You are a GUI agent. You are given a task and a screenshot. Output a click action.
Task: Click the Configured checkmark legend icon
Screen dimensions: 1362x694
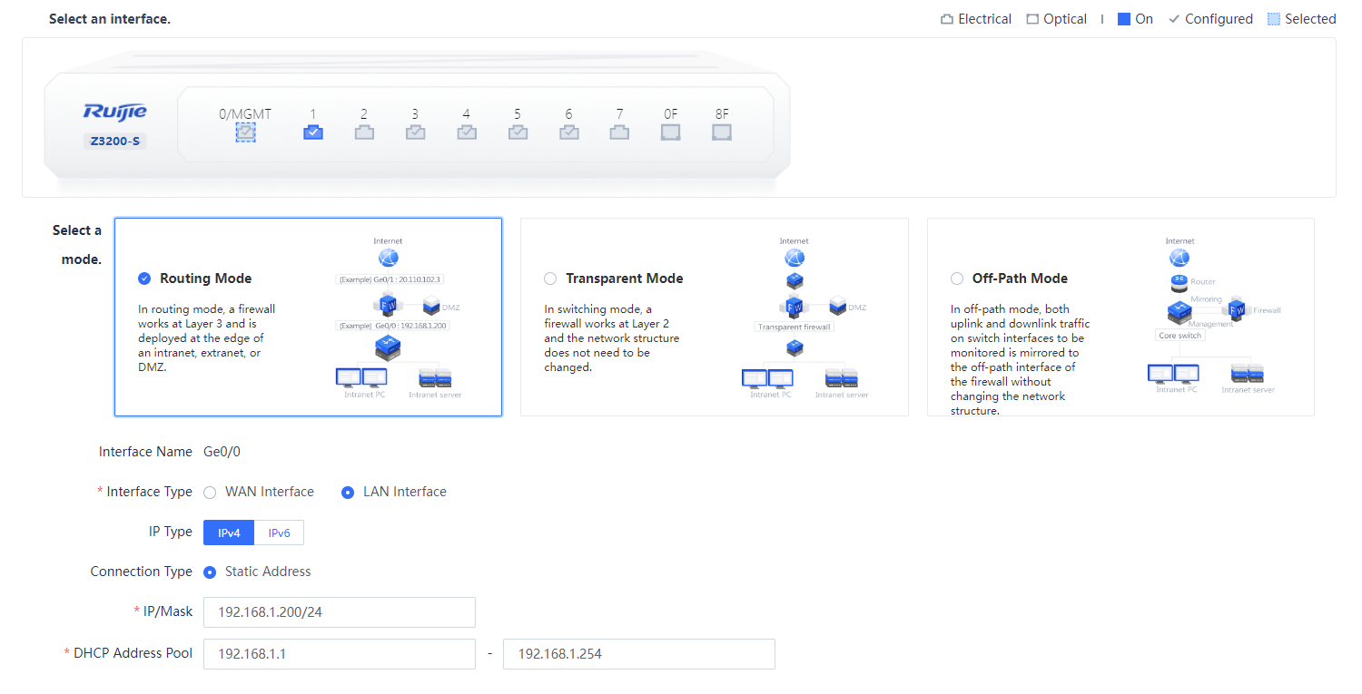pyautogui.click(x=1174, y=19)
